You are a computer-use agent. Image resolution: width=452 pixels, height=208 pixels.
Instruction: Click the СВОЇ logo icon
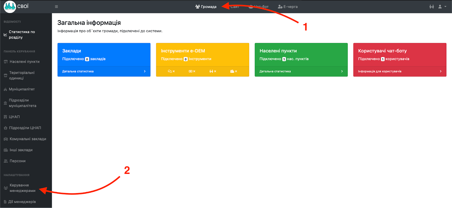[x=10, y=6]
